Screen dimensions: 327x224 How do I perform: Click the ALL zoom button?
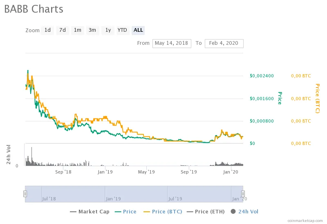click(x=138, y=30)
